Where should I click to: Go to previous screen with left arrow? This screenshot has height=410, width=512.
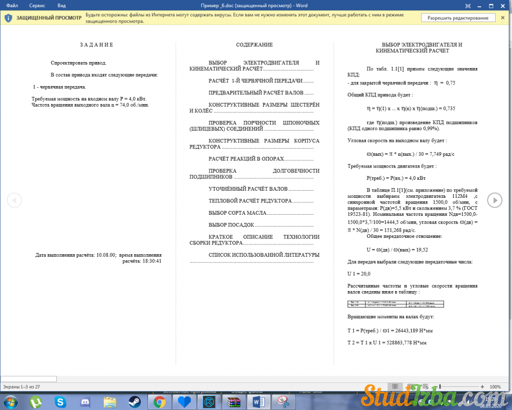tap(14, 200)
